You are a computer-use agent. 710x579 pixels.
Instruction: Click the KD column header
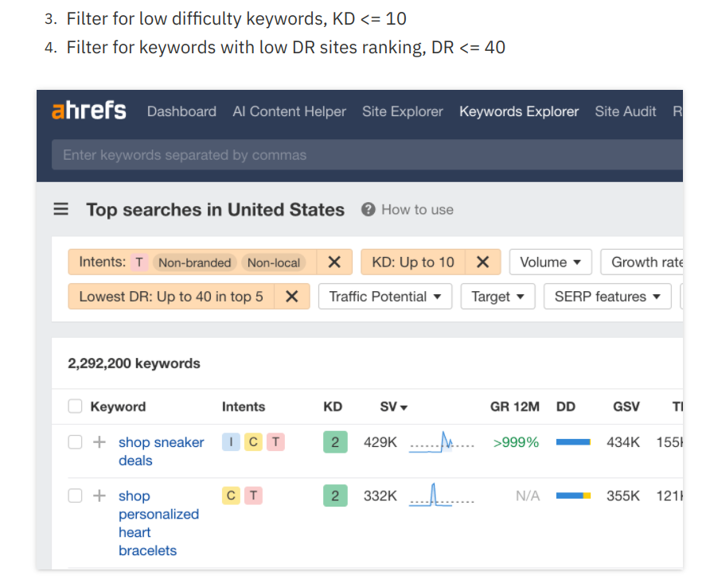click(333, 406)
